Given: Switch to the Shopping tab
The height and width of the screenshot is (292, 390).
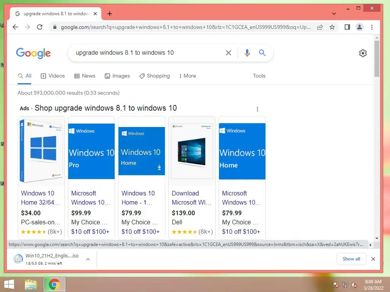Looking at the screenshot, I should tap(155, 76).
